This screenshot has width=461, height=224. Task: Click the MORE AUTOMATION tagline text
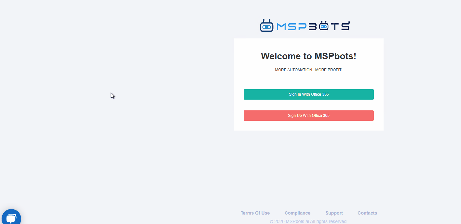click(293, 70)
